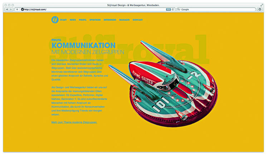The image size is (268, 157).
Task: Open the SPEKTRUM navigation item
Action: 95,20
